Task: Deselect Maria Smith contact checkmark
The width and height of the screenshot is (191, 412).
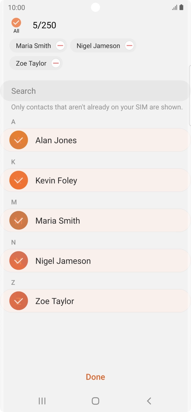Action: (x=19, y=220)
